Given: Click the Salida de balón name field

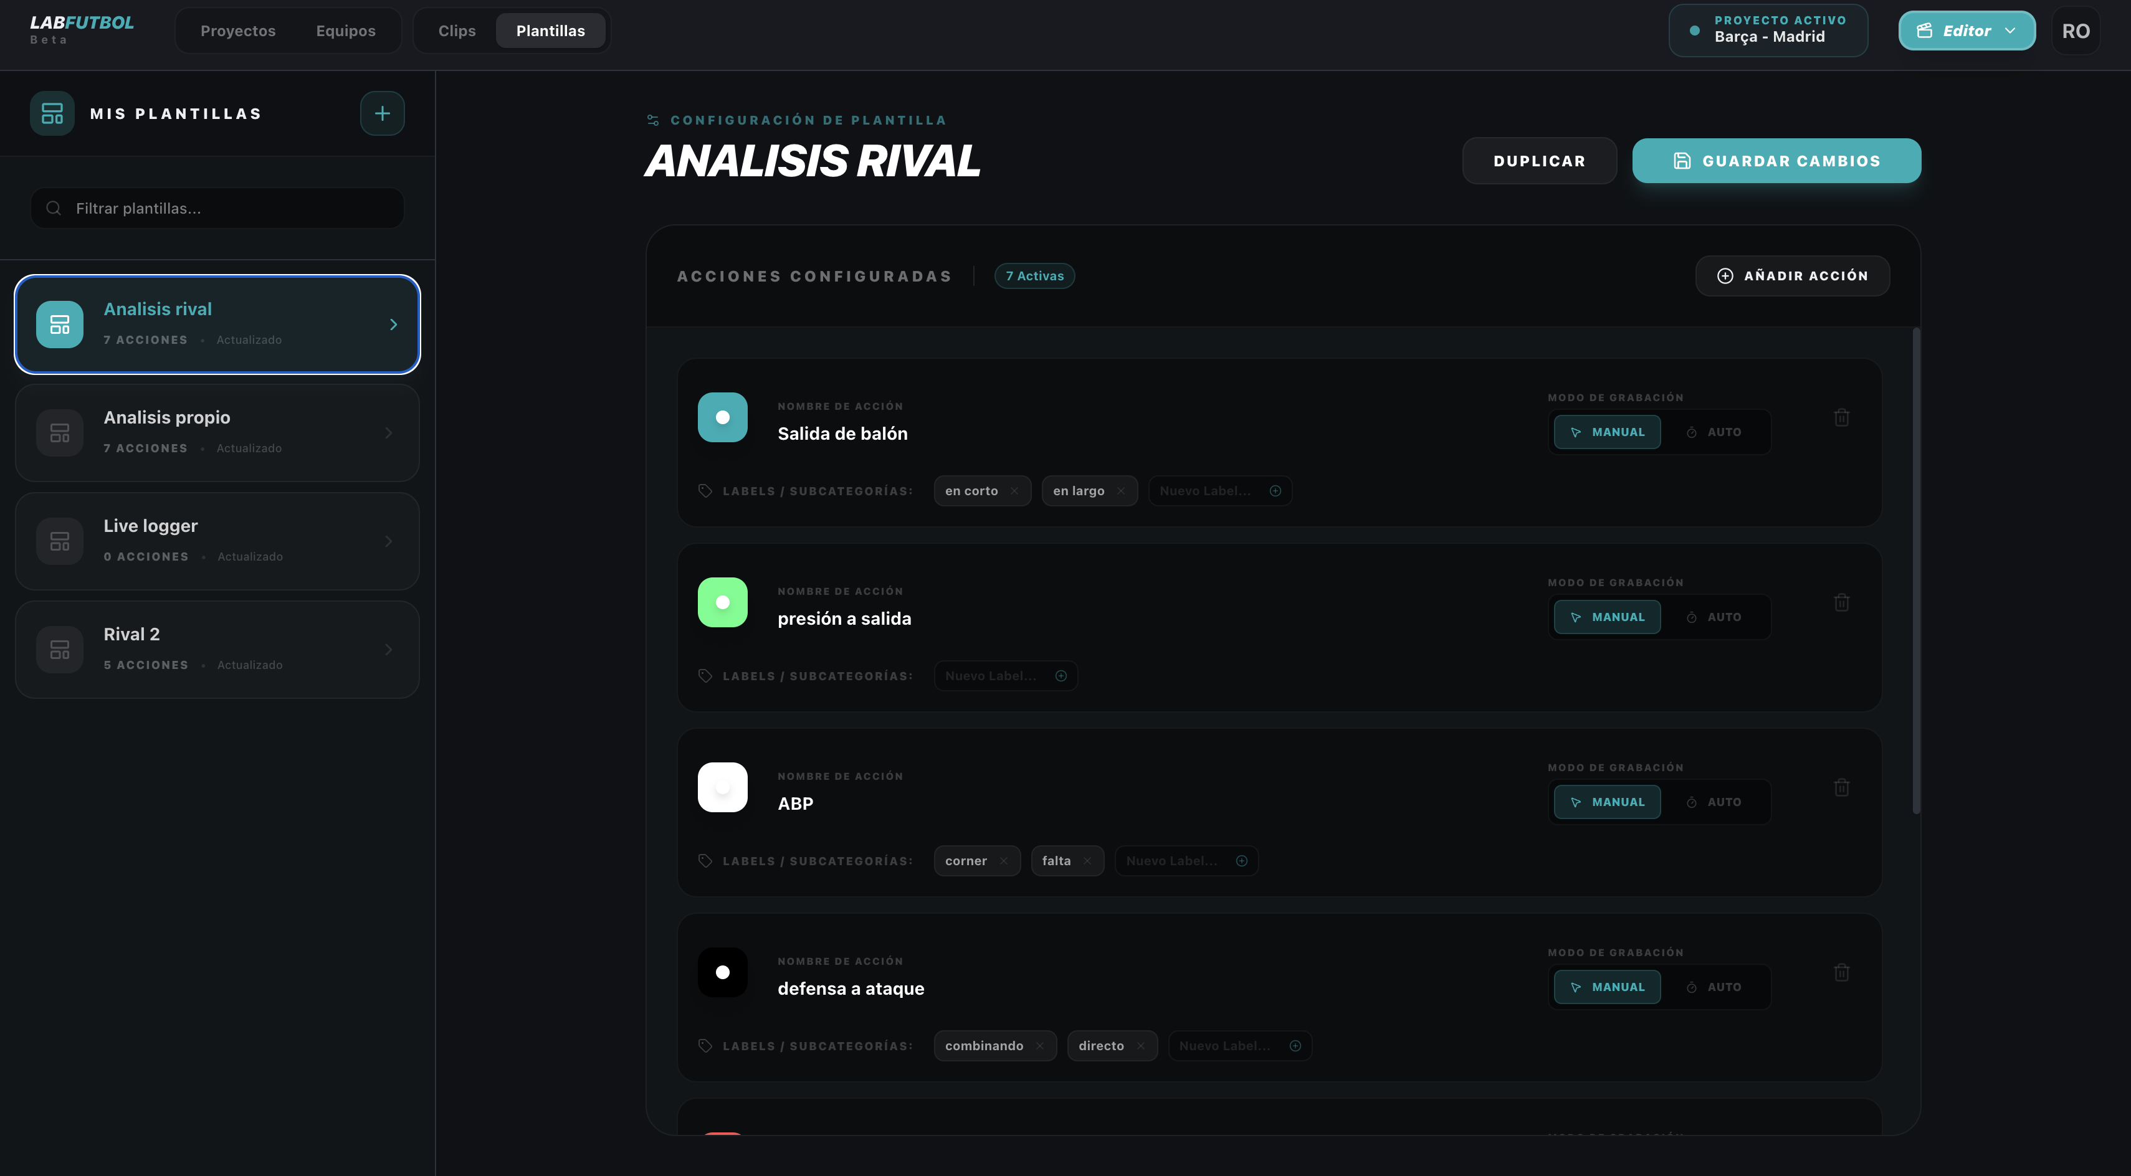Looking at the screenshot, I should coord(842,434).
